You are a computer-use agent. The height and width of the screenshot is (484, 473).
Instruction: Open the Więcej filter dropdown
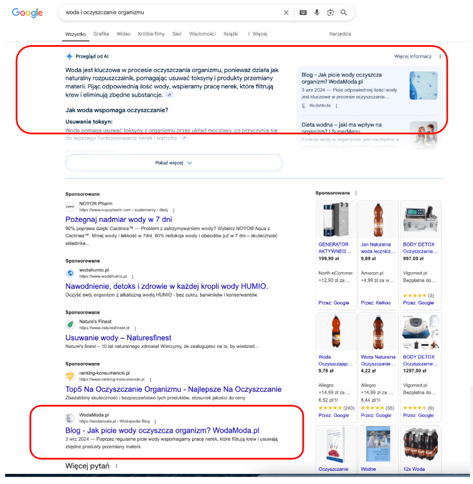point(258,34)
